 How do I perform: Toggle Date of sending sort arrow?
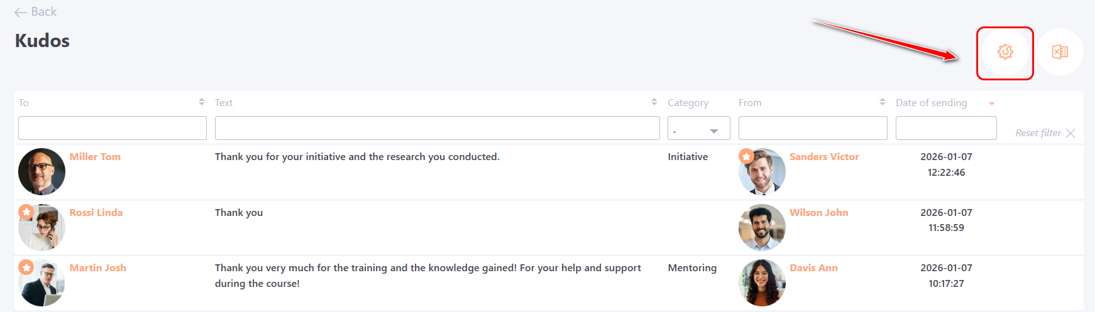click(x=992, y=104)
